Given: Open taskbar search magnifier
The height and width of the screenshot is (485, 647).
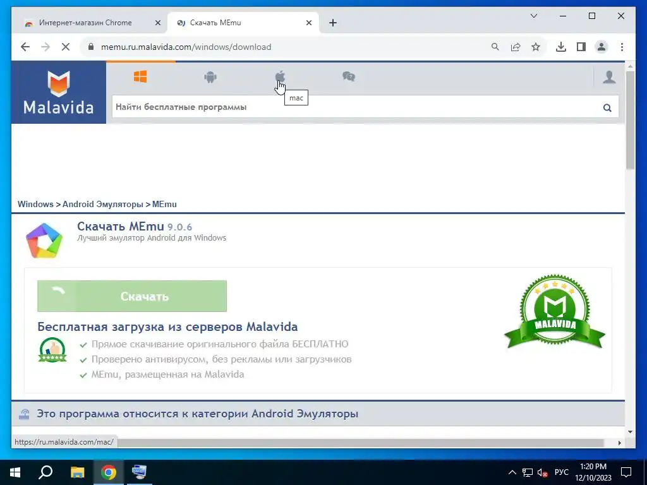Looking at the screenshot, I should (45, 472).
